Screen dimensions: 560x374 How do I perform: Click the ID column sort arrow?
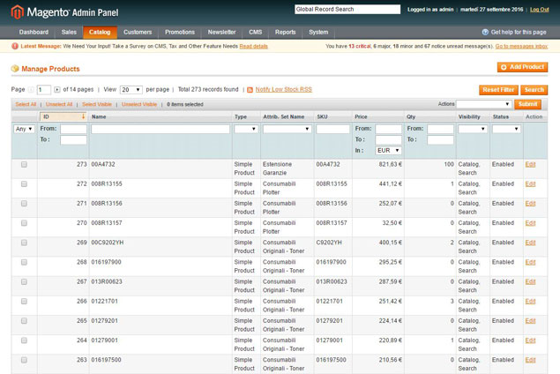[83, 116]
